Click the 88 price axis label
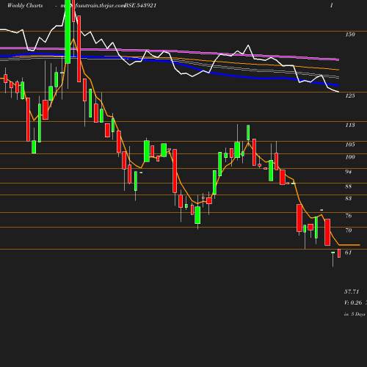The image size is (367, 367). coord(349,186)
